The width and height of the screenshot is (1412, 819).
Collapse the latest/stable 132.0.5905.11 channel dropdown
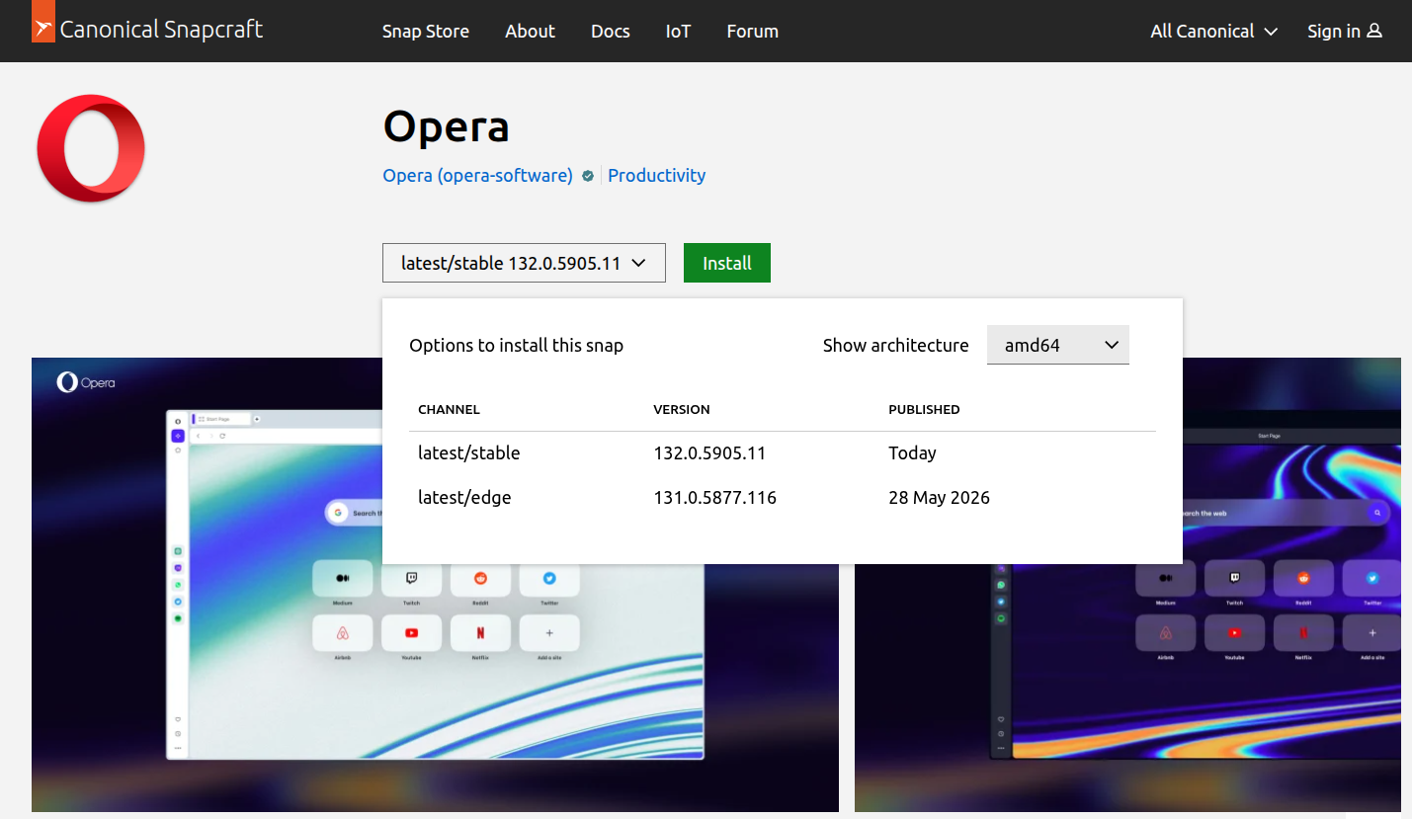[x=524, y=263]
